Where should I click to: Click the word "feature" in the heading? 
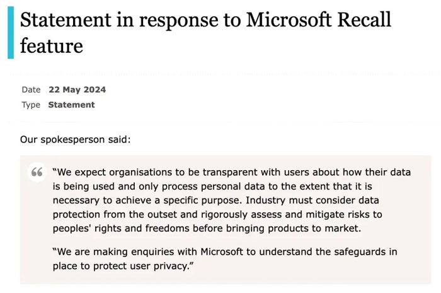[51, 45]
